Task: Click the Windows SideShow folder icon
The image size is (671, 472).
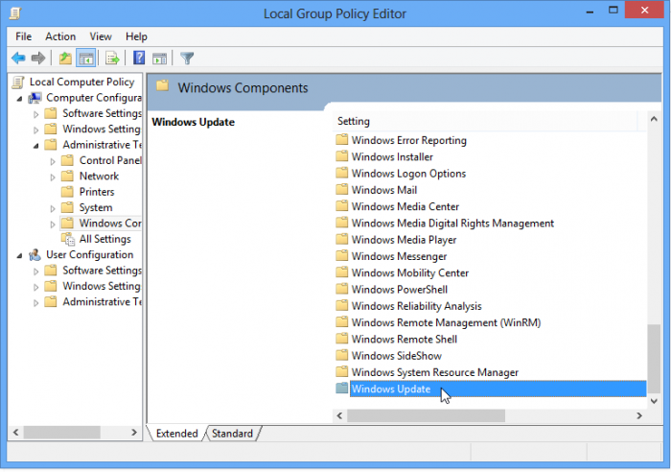Action: (x=341, y=355)
